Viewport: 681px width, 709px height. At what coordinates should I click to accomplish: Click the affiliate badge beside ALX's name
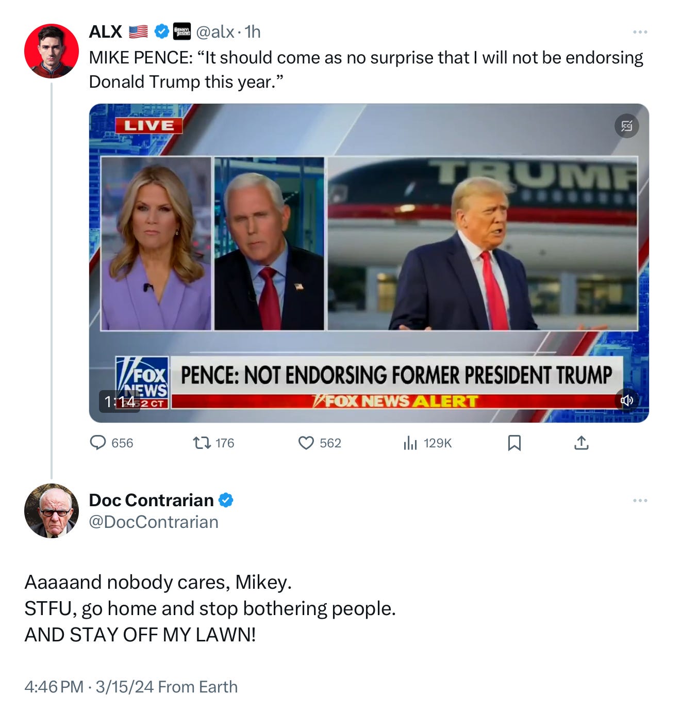[x=181, y=31]
